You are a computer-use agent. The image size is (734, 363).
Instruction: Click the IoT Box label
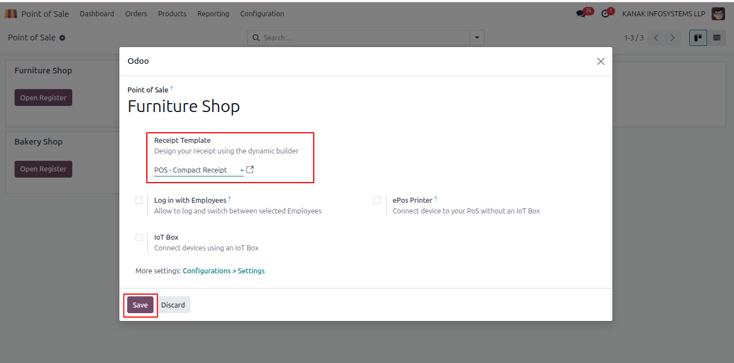(166, 238)
